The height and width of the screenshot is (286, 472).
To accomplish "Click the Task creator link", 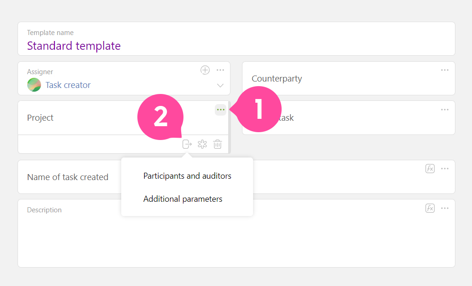I will pyautogui.click(x=68, y=85).
